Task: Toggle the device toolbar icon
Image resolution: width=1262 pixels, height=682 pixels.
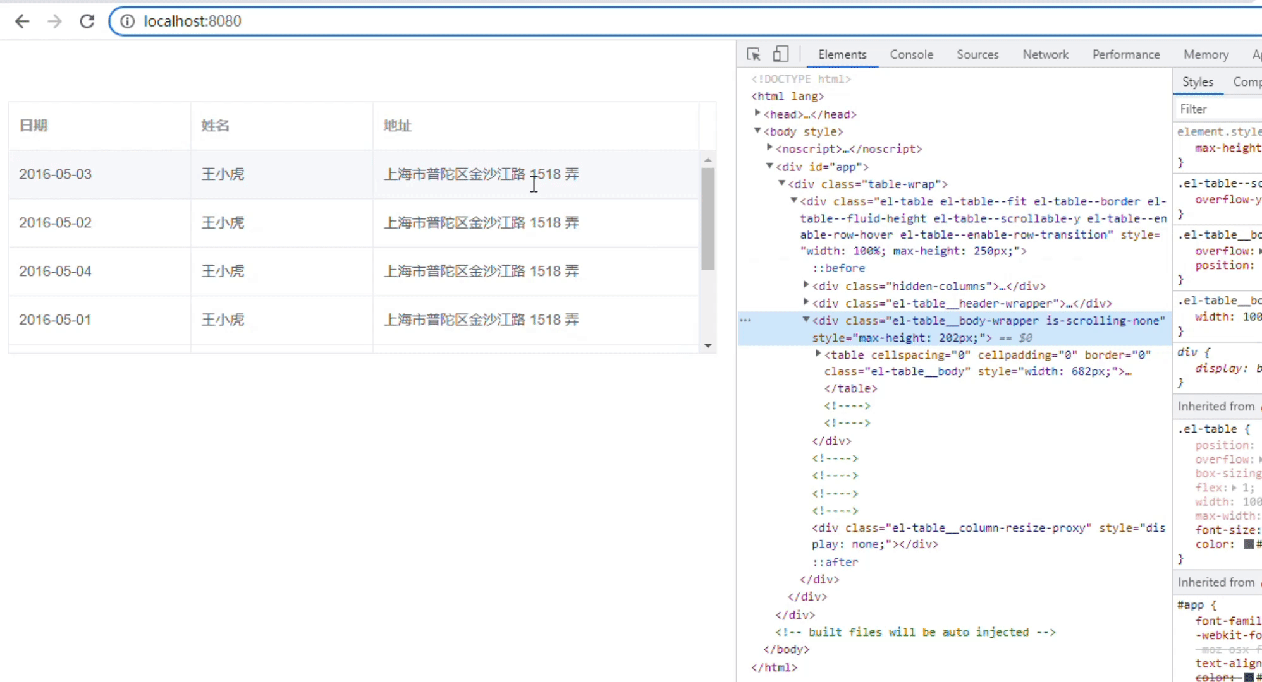Action: tap(781, 54)
